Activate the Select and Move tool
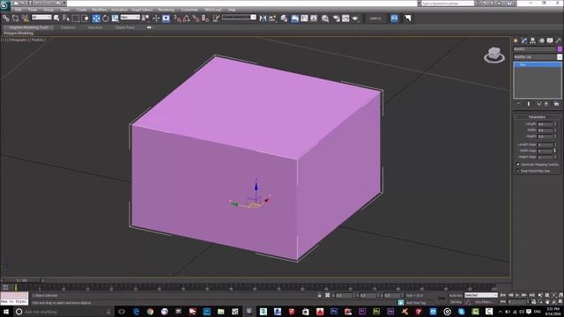Screen dimensions: 564x317 click(96, 18)
